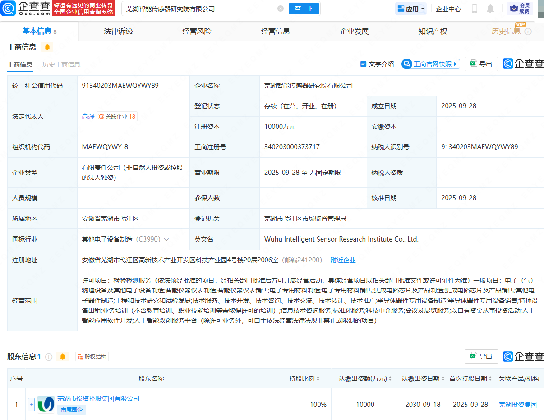Expand the shareholder row plus button

click(x=32, y=405)
